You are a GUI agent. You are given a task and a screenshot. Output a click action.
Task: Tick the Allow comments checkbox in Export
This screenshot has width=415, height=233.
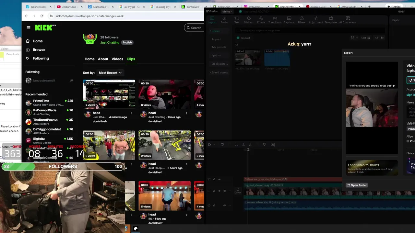pyautogui.click(x=408, y=141)
